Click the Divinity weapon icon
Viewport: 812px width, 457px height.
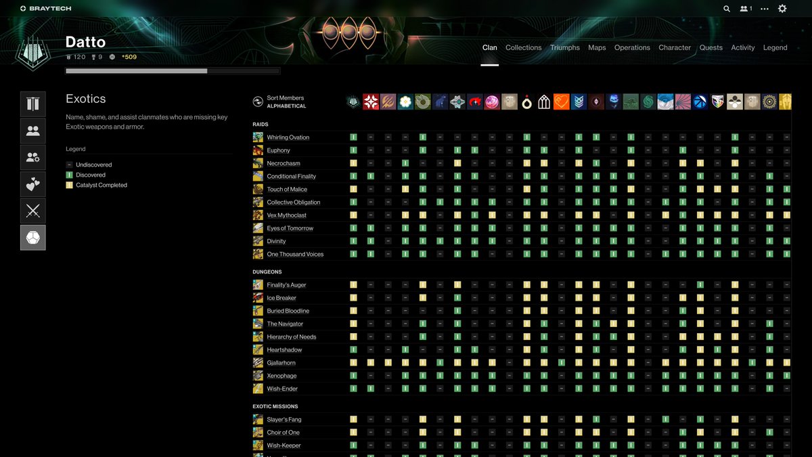[x=258, y=241]
